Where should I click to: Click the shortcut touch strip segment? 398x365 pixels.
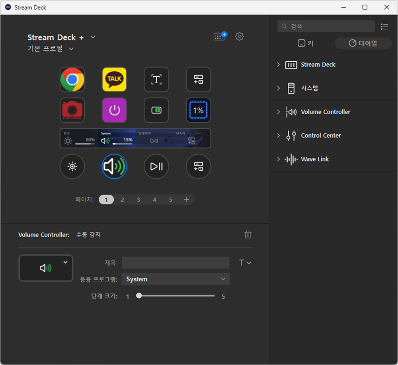point(192,139)
